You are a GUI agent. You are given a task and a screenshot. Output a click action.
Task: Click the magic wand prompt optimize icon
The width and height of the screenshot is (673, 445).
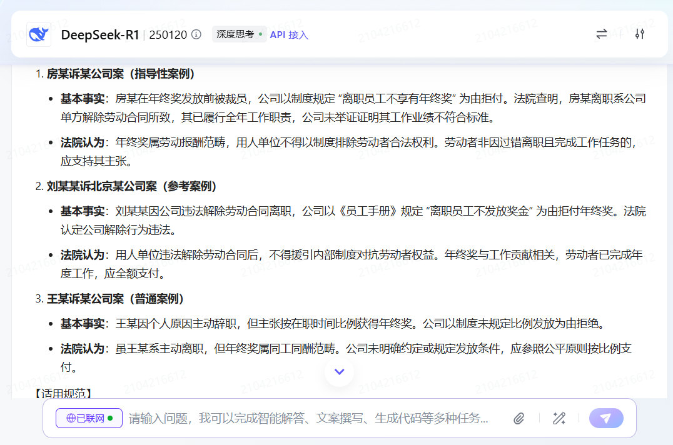[x=559, y=418]
